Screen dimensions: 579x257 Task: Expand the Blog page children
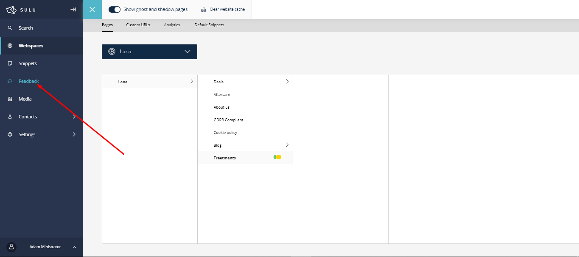287,145
